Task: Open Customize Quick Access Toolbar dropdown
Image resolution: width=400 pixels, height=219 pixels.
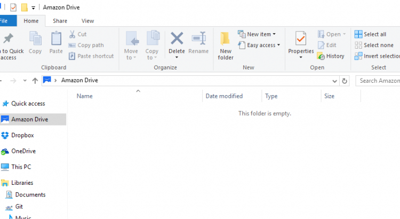Action: click(x=33, y=8)
